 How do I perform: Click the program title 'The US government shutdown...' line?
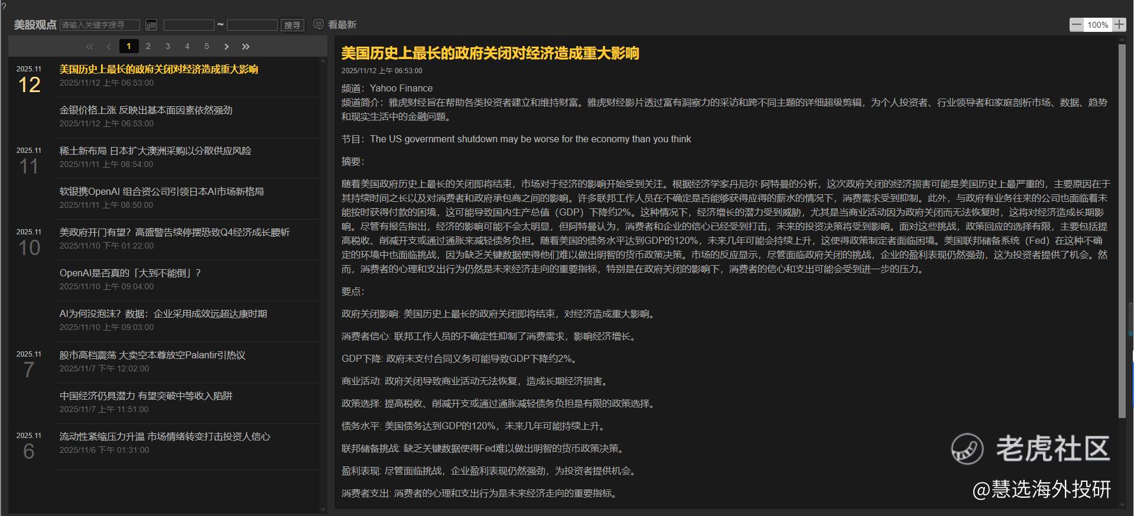[x=516, y=139]
